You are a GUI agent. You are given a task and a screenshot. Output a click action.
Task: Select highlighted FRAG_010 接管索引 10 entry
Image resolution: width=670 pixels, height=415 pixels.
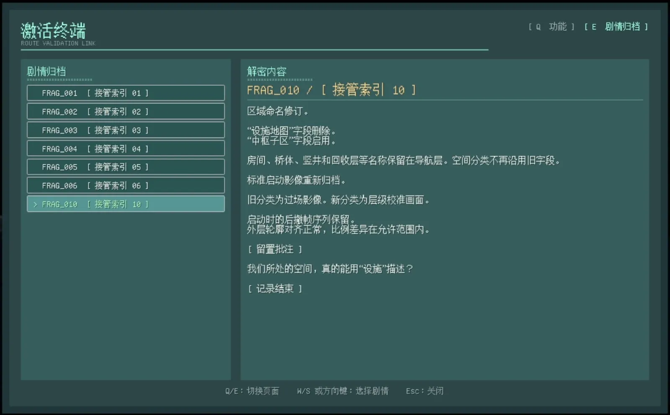click(126, 204)
